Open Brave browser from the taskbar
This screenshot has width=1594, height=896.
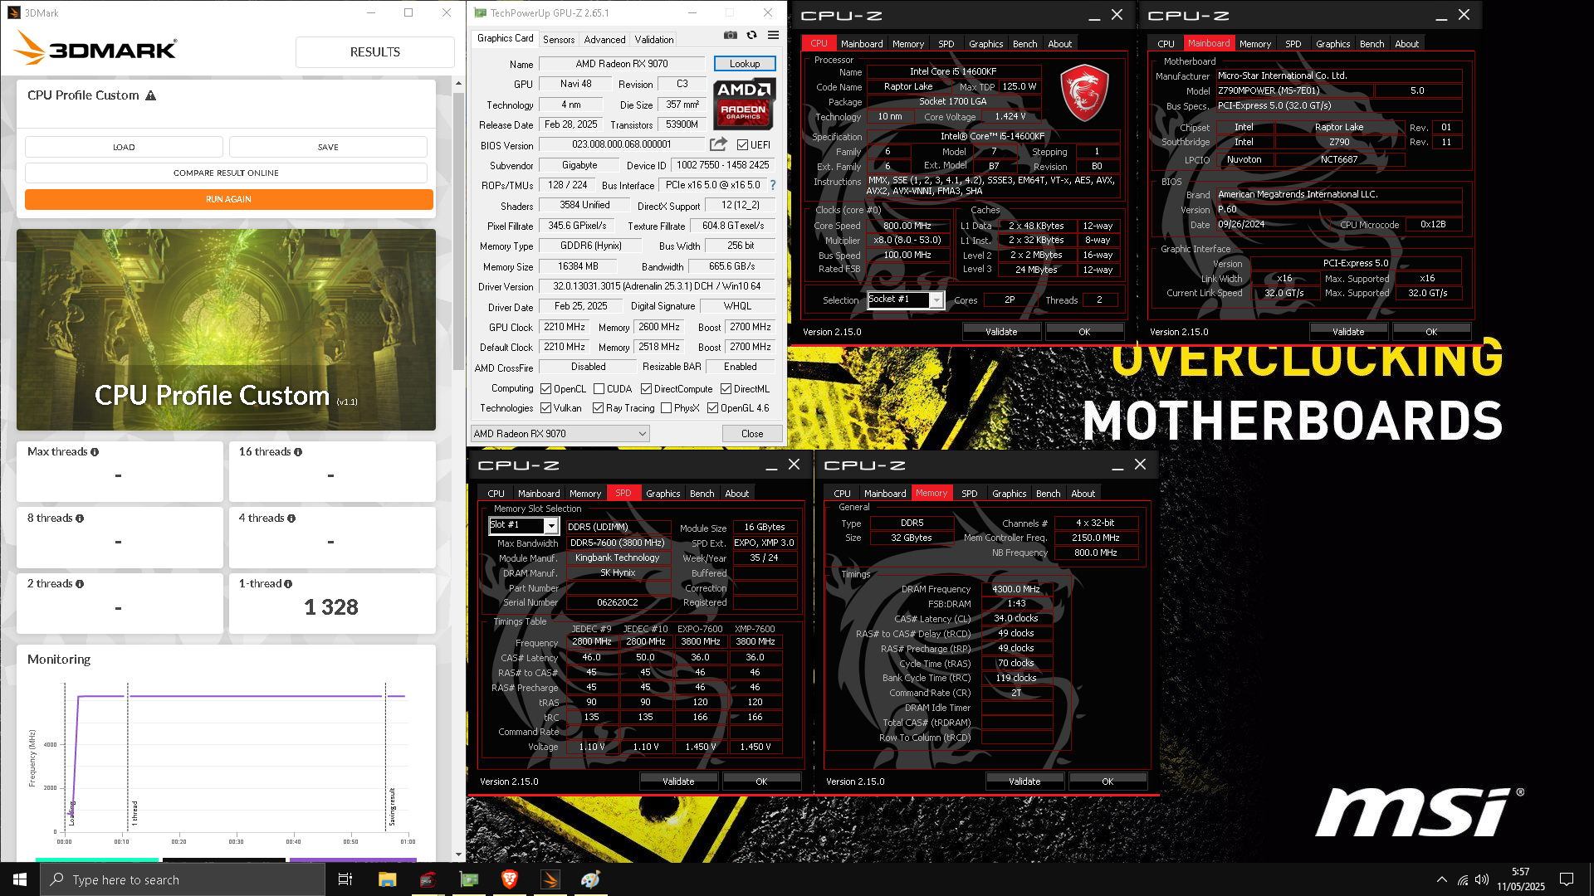point(510,879)
